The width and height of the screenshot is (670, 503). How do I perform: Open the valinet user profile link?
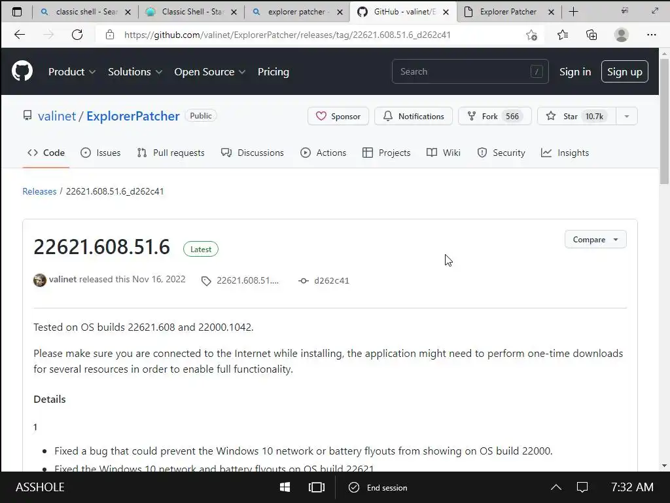pos(57,116)
